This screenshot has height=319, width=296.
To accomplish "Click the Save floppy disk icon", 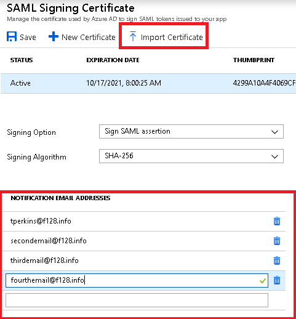I will click(12, 36).
